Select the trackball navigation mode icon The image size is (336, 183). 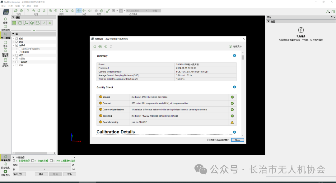click(x=84, y=11)
